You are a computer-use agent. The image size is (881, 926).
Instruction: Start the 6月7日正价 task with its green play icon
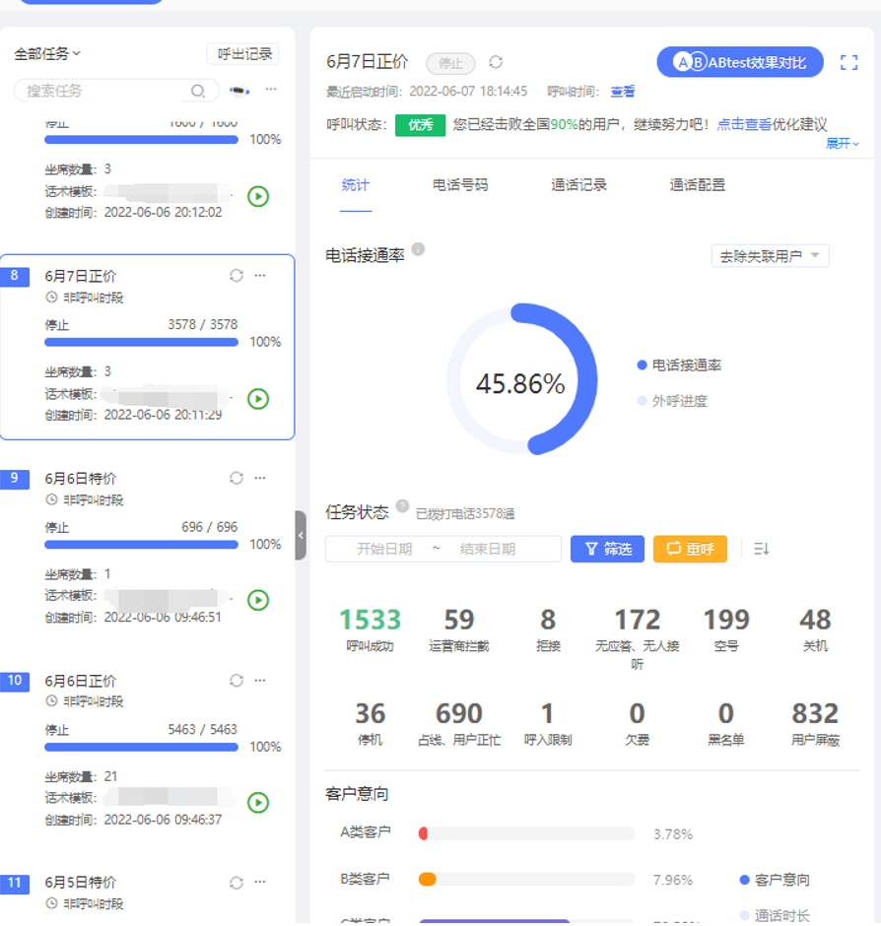click(x=257, y=399)
